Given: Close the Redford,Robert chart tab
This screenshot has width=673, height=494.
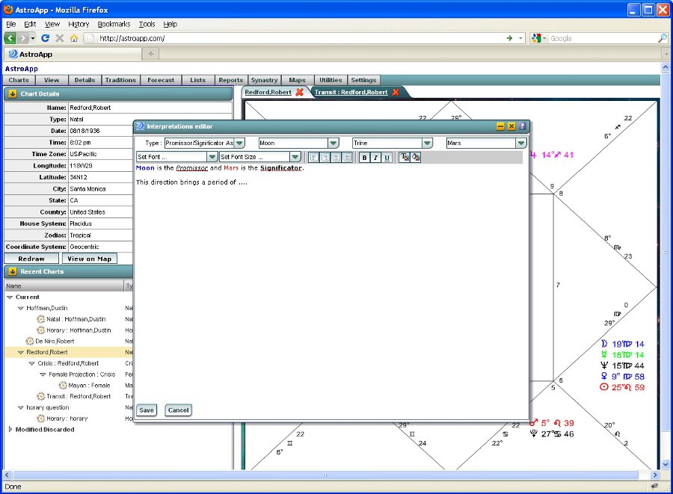Looking at the screenshot, I should tap(300, 92).
